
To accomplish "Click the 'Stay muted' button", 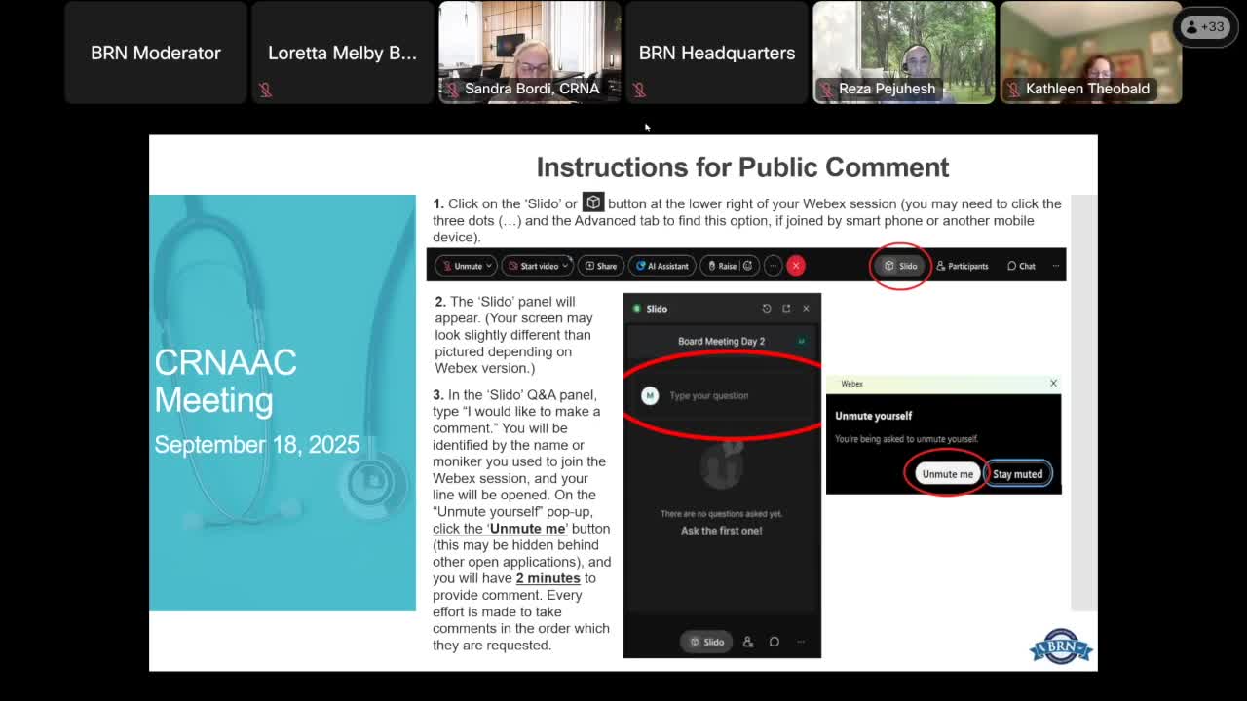I will [1017, 474].
